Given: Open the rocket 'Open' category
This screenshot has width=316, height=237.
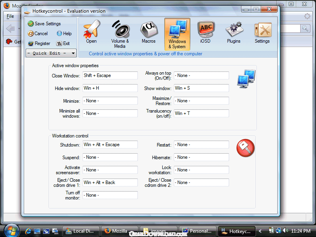Looking at the screenshot, I should [92, 32].
